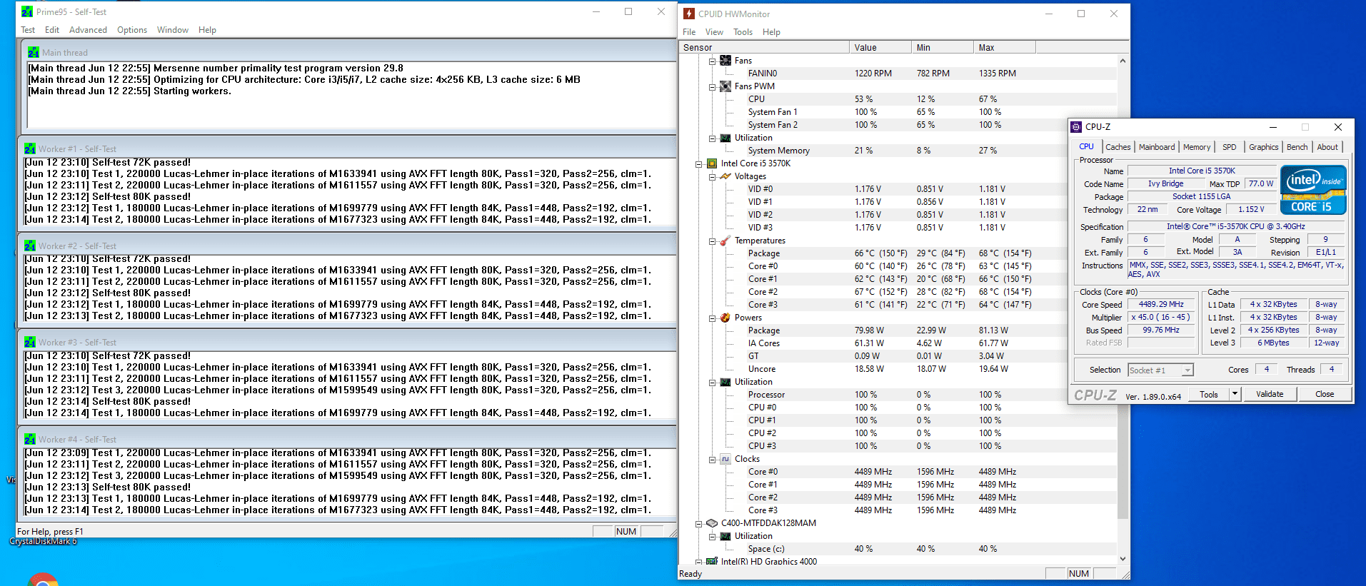The width and height of the screenshot is (1366, 586).
Task: Switch to the Mainboard tab in CPU-Z
Action: click(1157, 147)
